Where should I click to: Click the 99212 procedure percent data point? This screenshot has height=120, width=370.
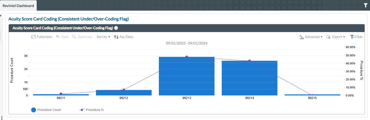[124, 90]
